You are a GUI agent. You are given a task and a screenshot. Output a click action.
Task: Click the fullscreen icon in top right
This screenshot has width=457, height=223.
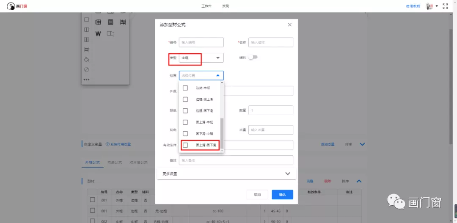pos(445,6)
